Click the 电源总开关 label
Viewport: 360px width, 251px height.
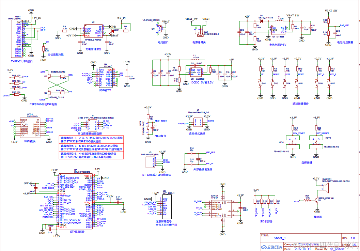pyautogui.click(x=199, y=42)
